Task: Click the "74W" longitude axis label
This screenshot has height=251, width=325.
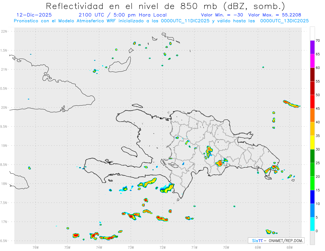Action: coord(99,247)
